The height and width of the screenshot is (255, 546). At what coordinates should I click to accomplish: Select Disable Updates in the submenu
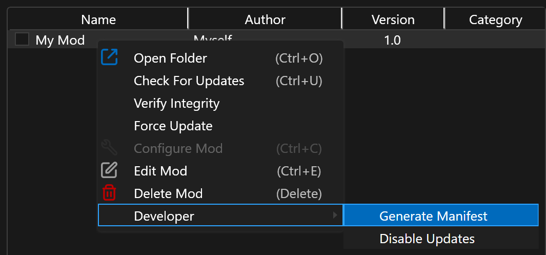[x=427, y=239]
